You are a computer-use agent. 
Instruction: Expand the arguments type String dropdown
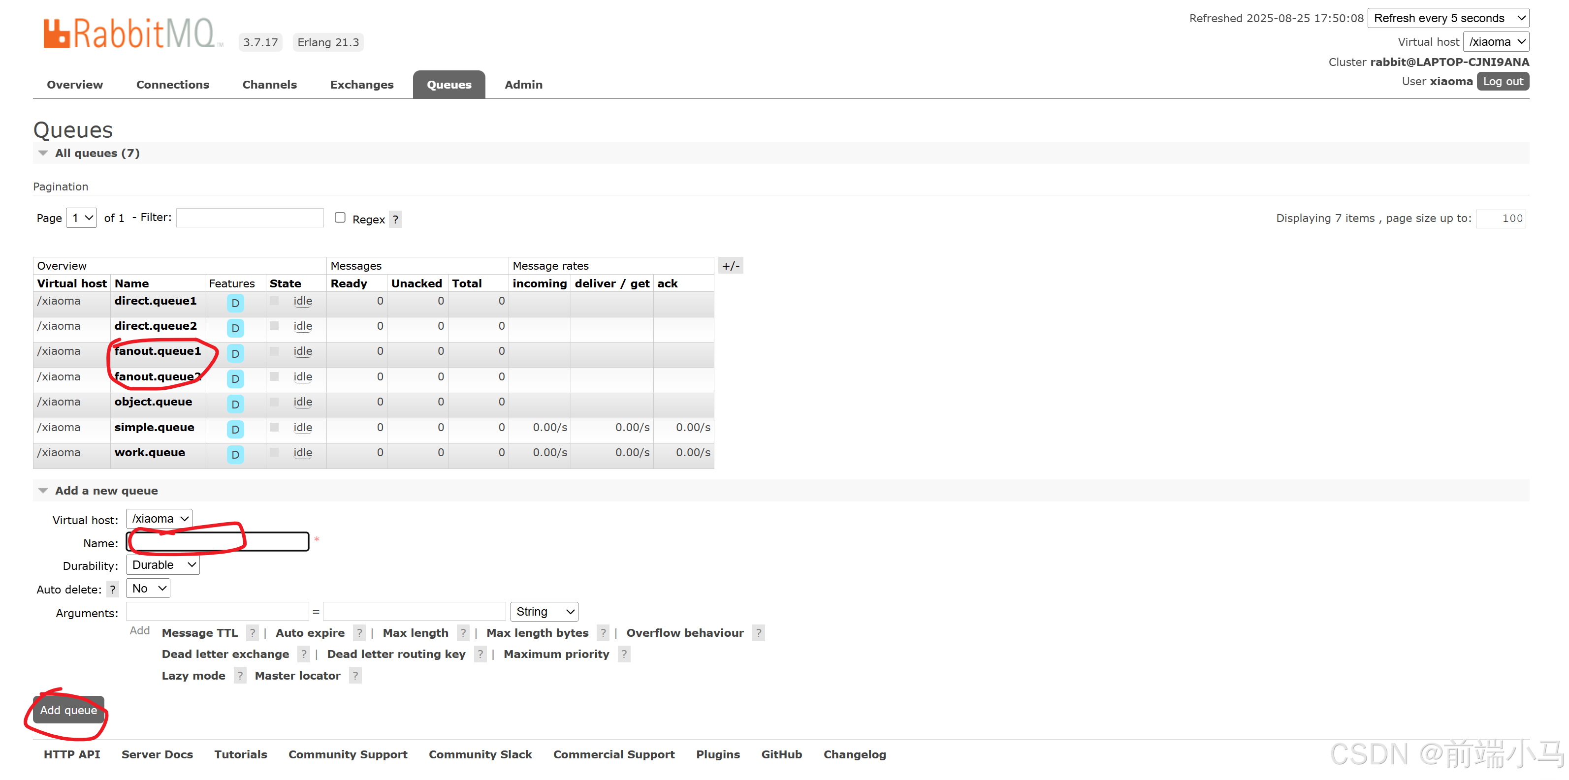[544, 612]
